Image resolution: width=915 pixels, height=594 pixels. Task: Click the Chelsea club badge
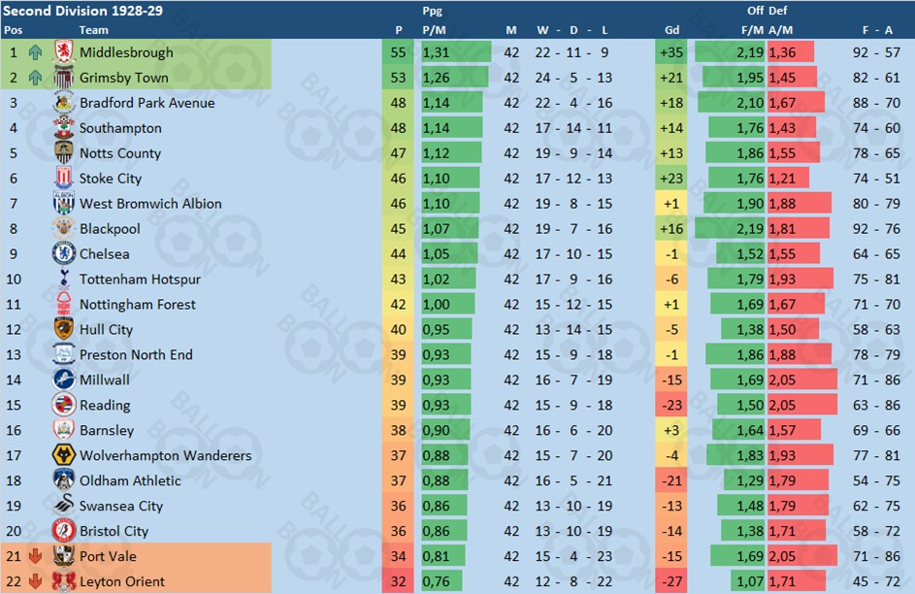(x=64, y=254)
